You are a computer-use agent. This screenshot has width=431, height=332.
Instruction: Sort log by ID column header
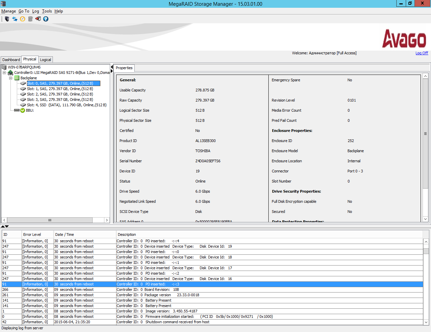click(11, 234)
